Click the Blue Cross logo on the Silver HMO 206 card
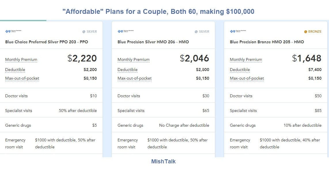The image size is (329, 172). point(126,31)
